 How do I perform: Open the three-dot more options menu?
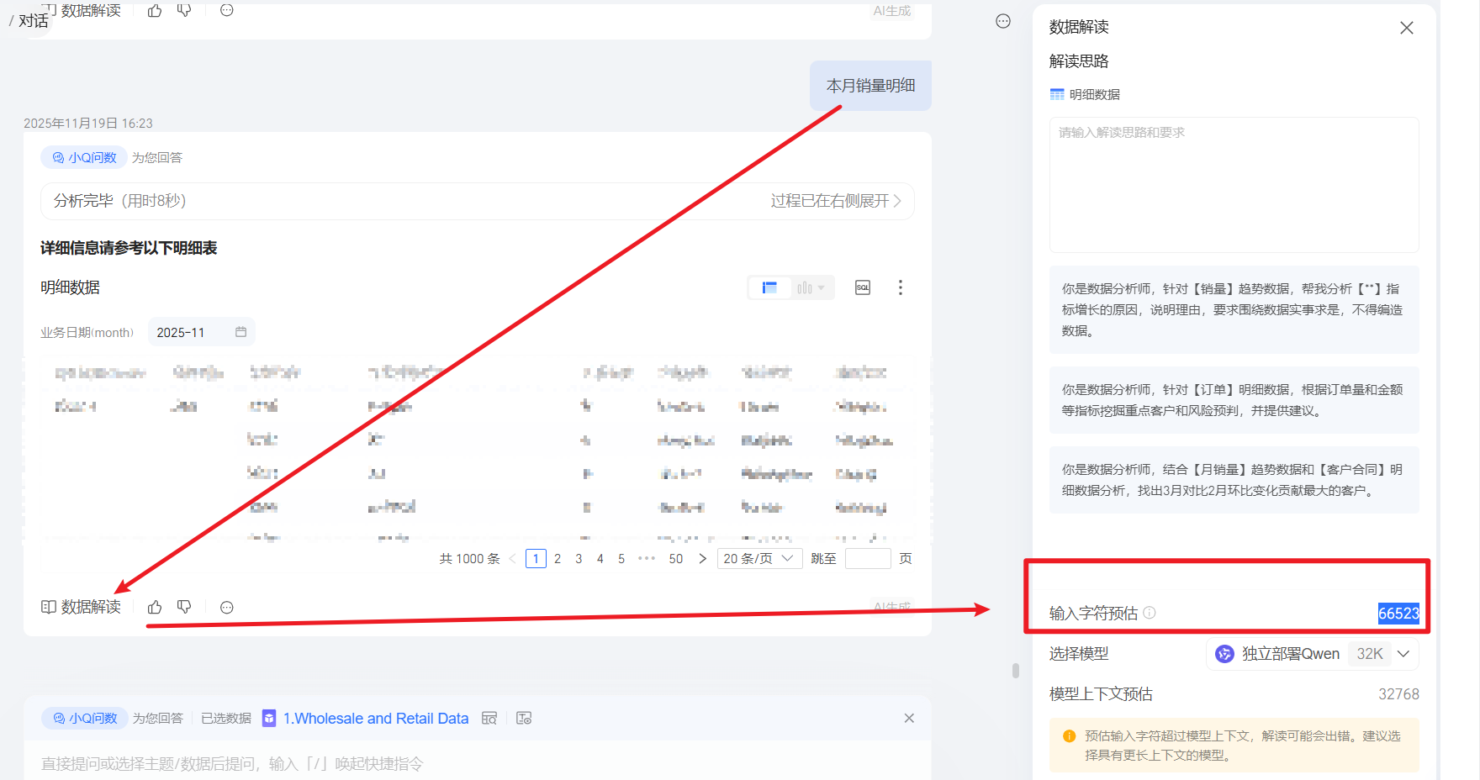pyautogui.click(x=900, y=287)
